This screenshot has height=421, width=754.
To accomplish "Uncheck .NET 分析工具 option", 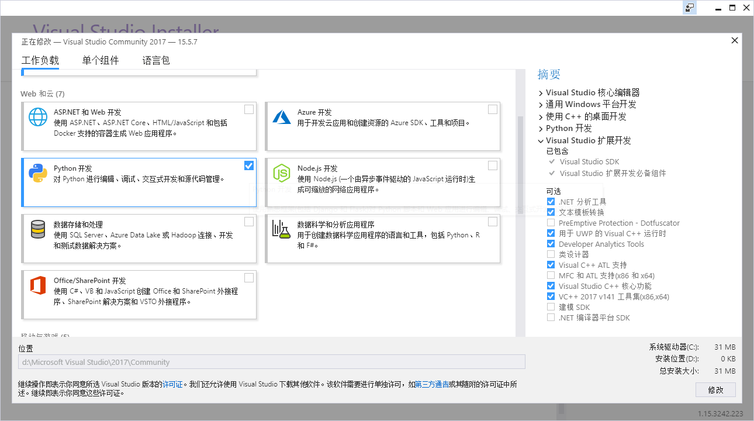I will click(551, 202).
